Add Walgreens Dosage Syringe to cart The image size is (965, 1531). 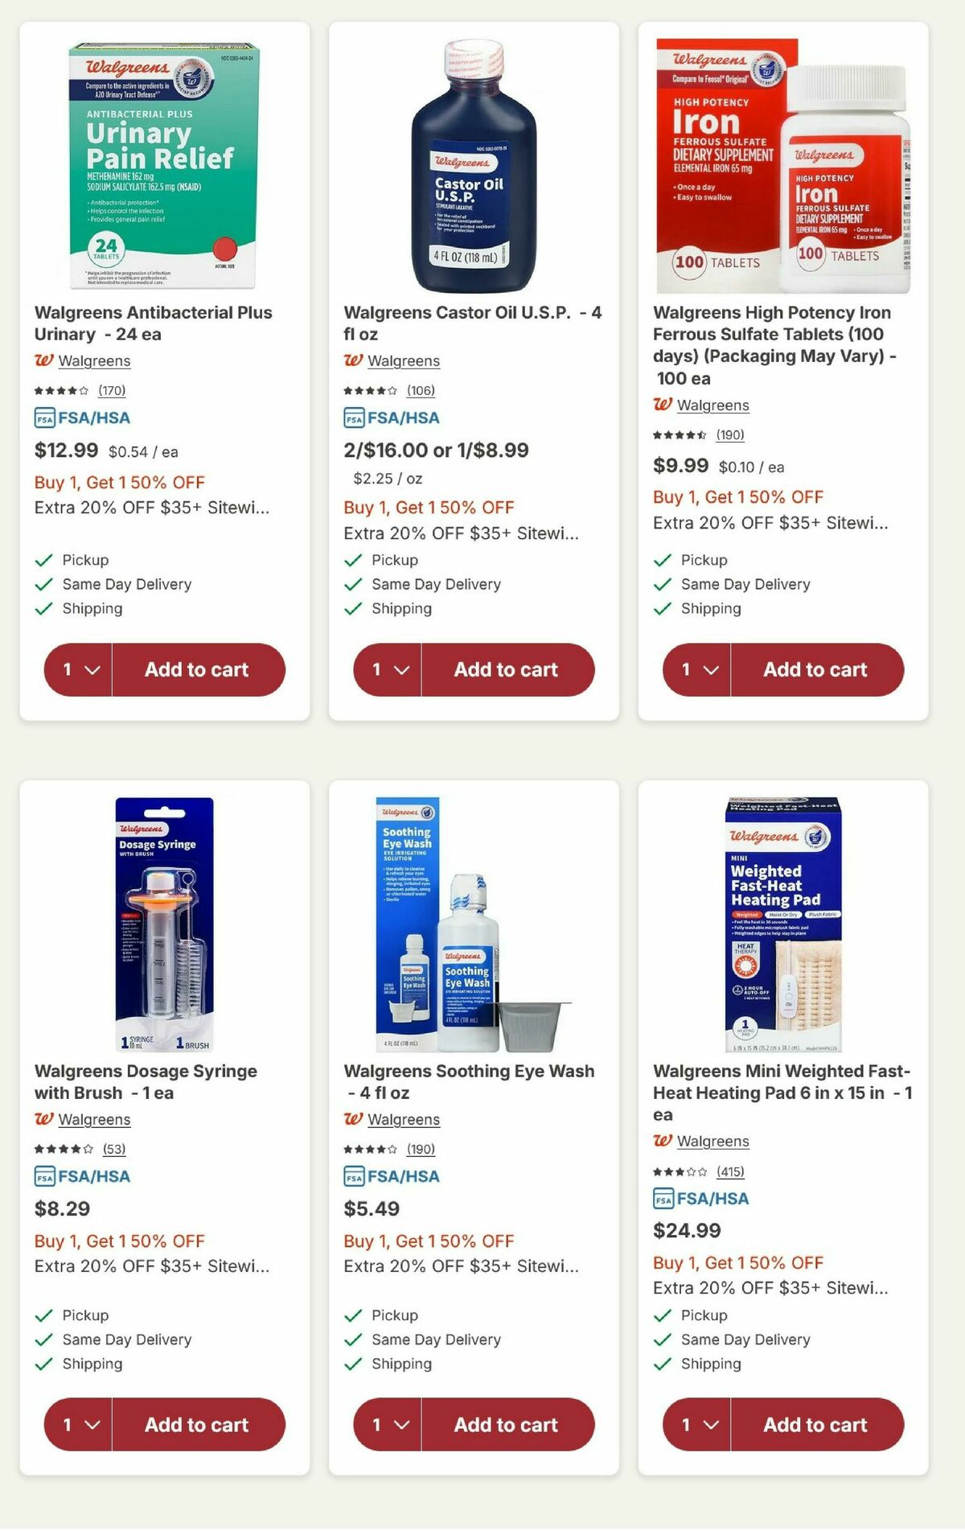[195, 1425]
